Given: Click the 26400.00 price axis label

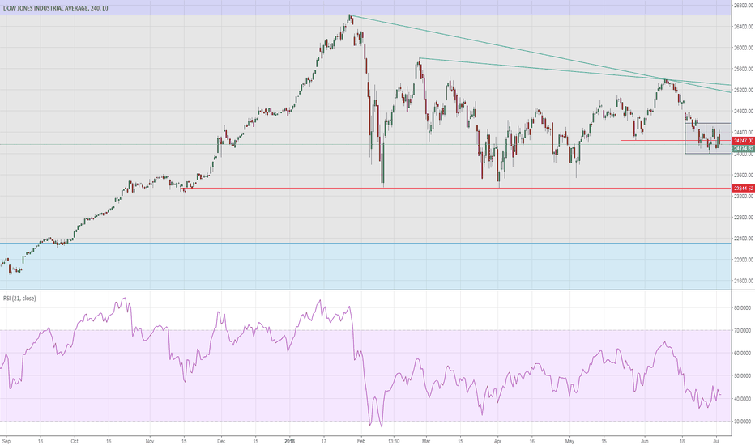Looking at the screenshot, I should click(x=743, y=27).
